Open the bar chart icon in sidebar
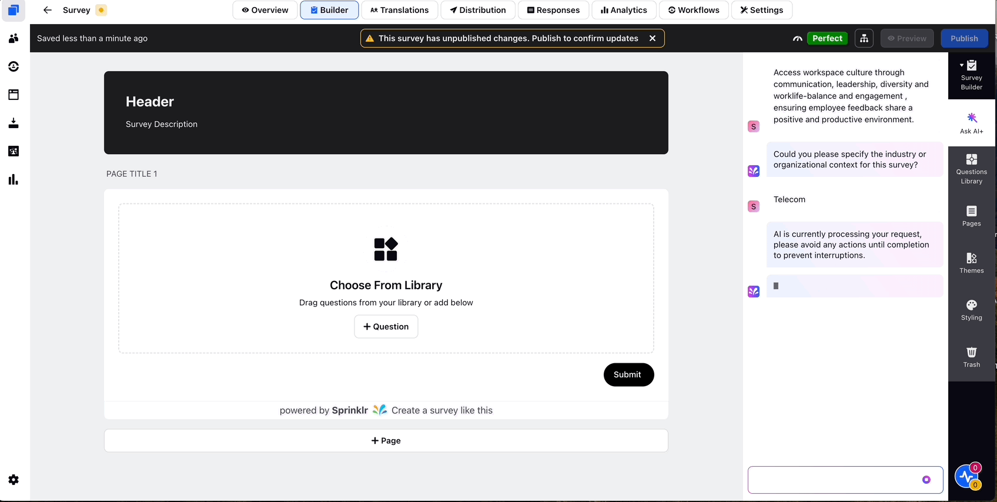This screenshot has width=997, height=502. pos(14,179)
